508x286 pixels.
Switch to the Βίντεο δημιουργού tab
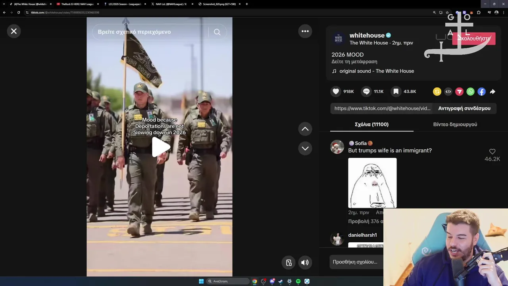pyautogui.click(x=455, y=124)
